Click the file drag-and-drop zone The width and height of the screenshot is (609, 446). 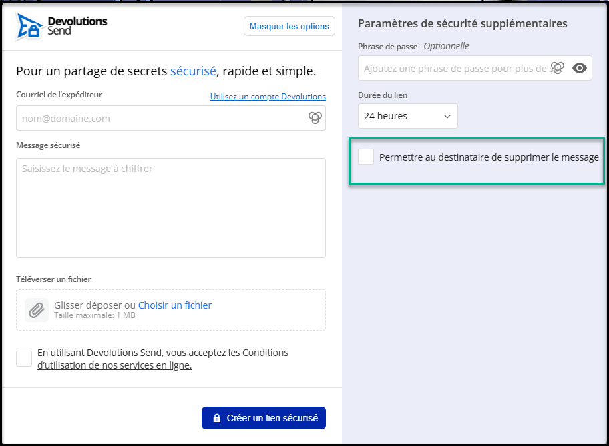point(170,310)
